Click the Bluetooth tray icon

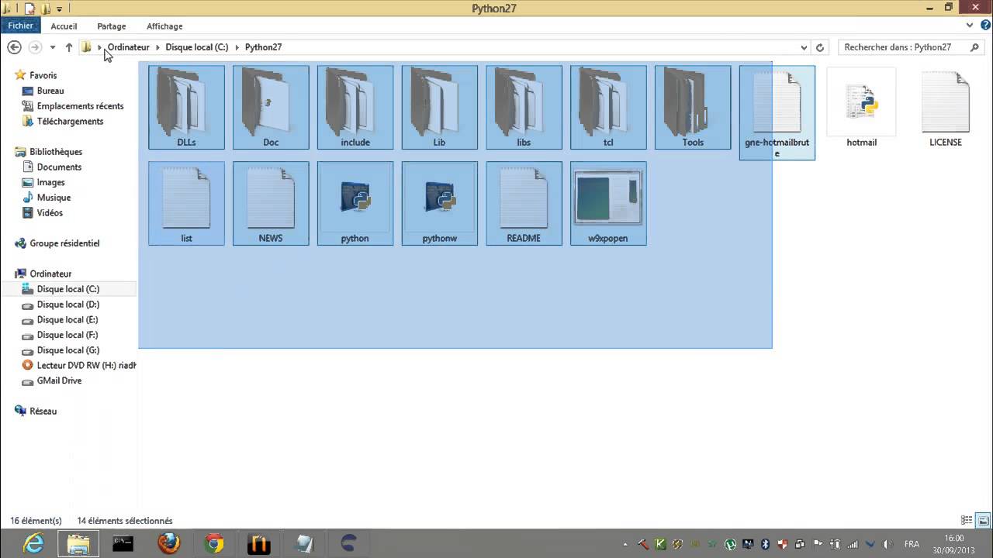(764, 544)
